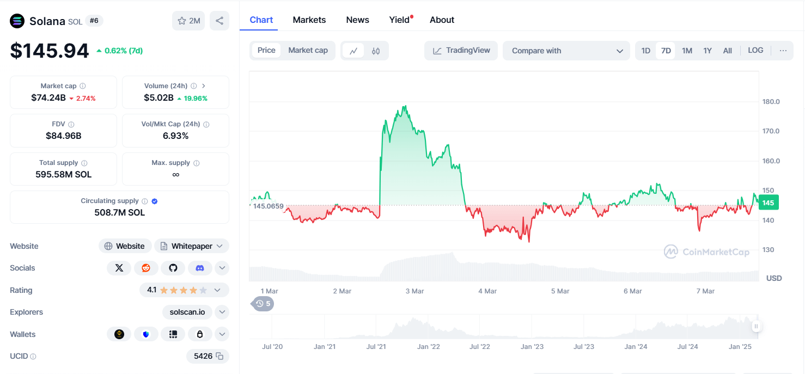Viewport: 805px width, 374px height.
Task: Open the Ledger wallet icon
Action: click(173, 334)
